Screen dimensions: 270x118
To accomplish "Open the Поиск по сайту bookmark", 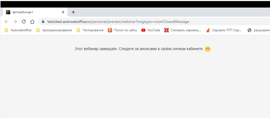I will pos(123,30).
